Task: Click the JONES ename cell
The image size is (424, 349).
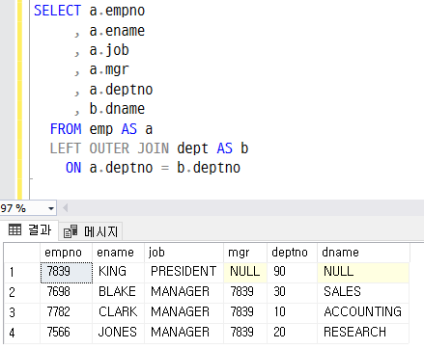Action: click(x=118, y=333)
